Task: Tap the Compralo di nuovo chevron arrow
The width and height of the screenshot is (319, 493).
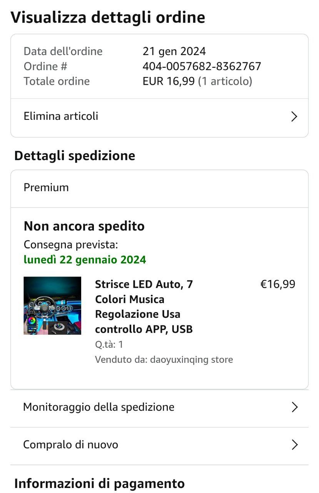Action: click(x=294, y=445)
